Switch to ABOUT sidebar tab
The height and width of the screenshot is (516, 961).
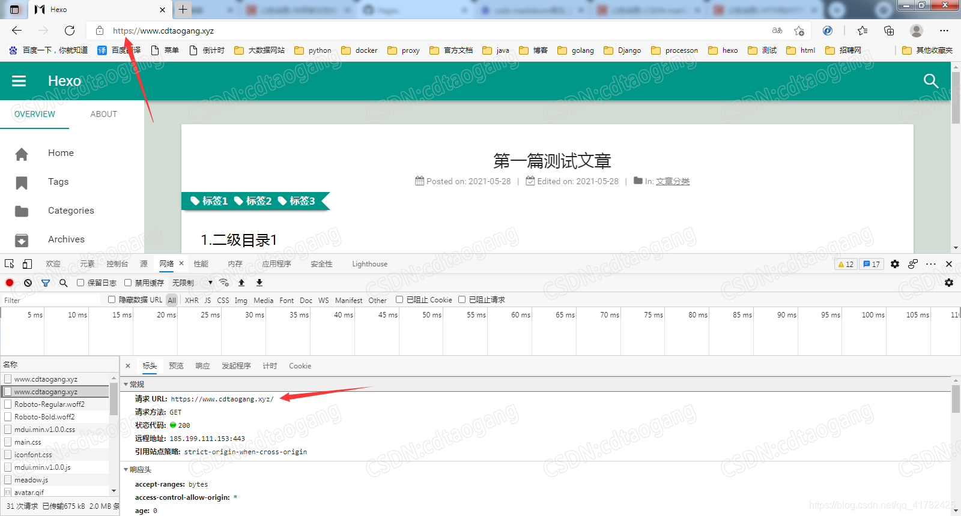click(x=103, y=114)
